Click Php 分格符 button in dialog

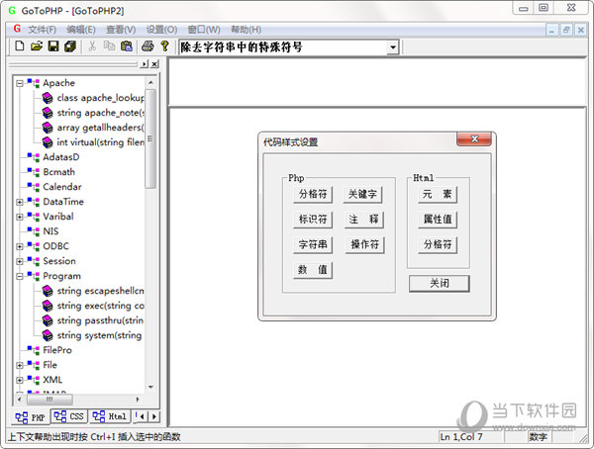[313, 194]
